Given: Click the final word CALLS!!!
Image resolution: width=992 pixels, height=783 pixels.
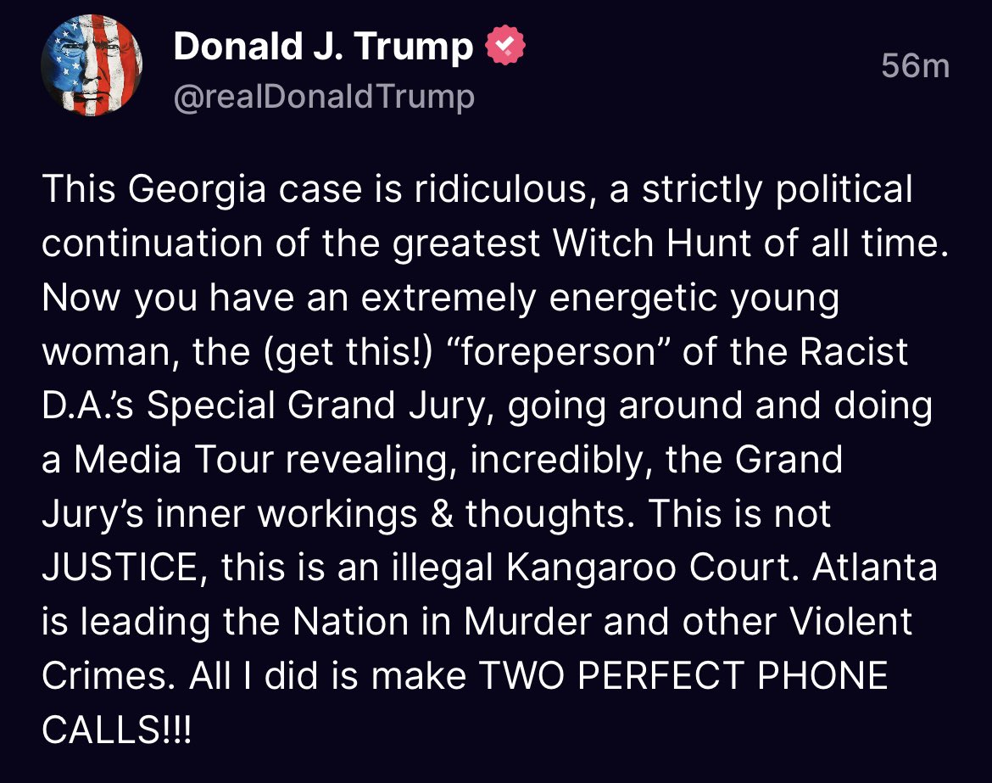Looking at the screenshot, I should (116, 730).
